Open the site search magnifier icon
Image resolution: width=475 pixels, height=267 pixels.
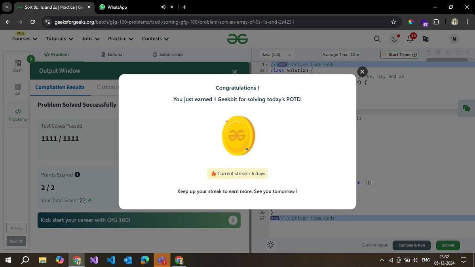377,39
